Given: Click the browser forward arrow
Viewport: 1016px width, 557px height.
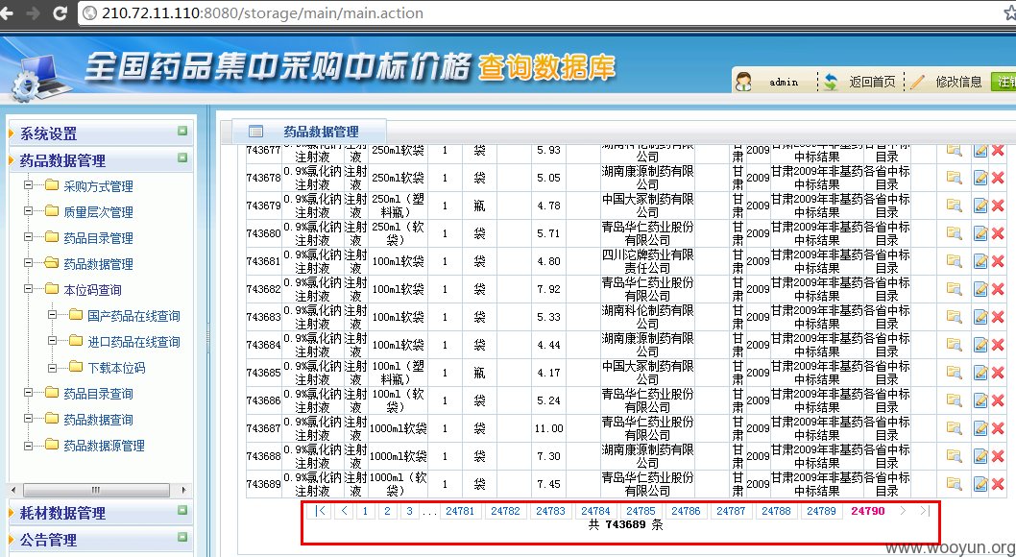Looking at the screenshot, I should (32, 12).
